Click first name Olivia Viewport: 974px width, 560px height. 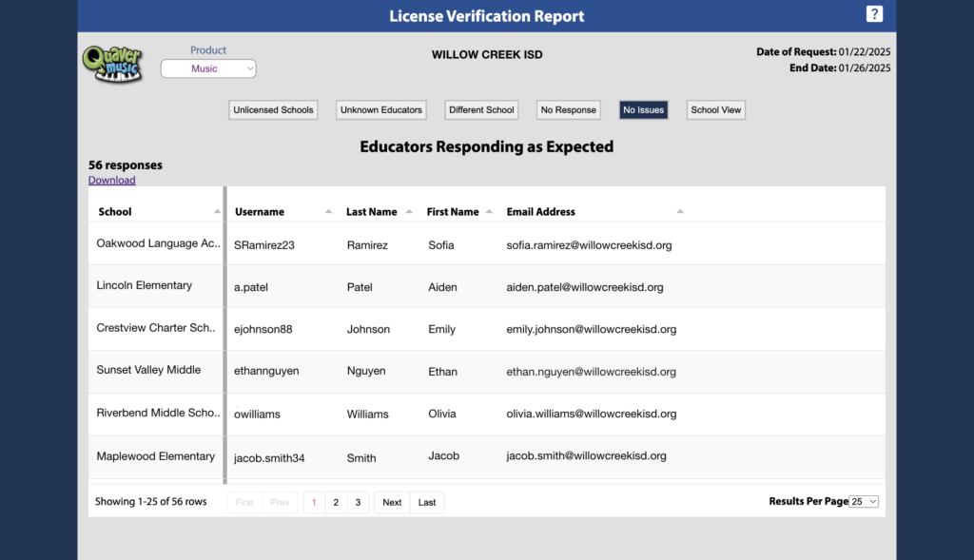coord(441,414)
